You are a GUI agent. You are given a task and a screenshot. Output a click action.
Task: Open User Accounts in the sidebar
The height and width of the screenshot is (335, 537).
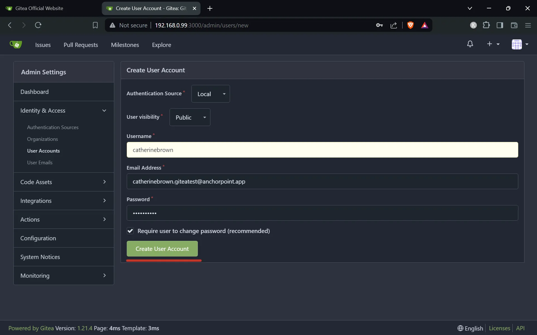tap(43, 151)
